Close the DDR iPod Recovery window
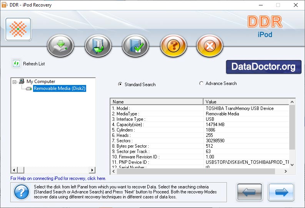 click(296, 5)
